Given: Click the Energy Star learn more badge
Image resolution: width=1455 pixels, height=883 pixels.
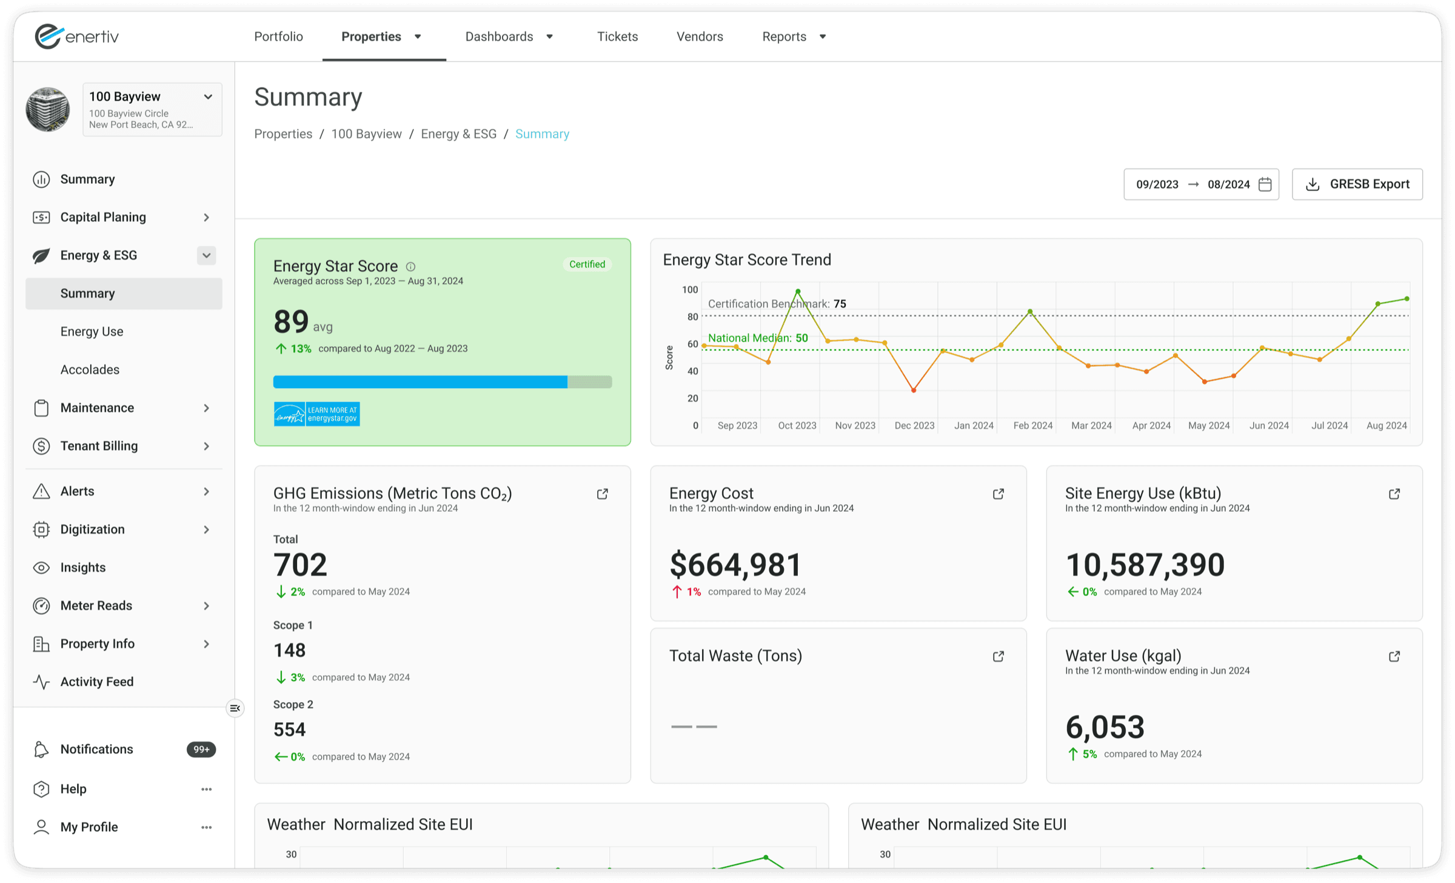Looking at the screenshot, I should tap(316, 414).
